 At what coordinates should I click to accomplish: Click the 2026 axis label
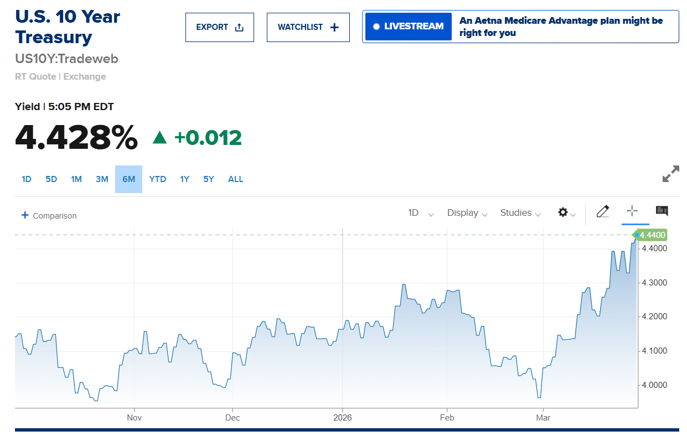(343, 418)
